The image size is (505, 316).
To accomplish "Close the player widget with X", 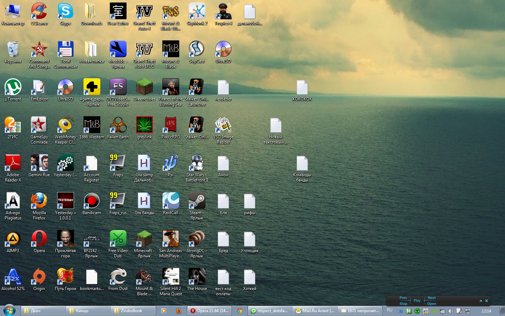I will pyautogui.click(x=486, y=301).
